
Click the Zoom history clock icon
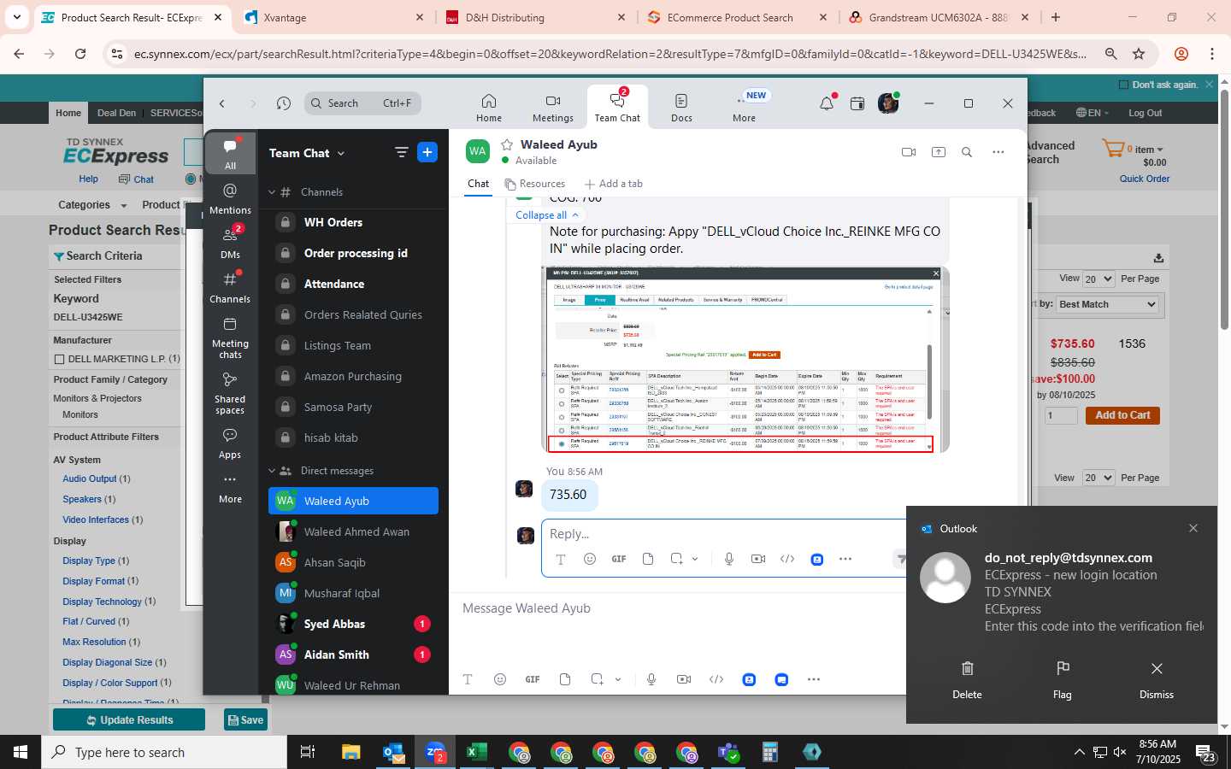point(284,103)
